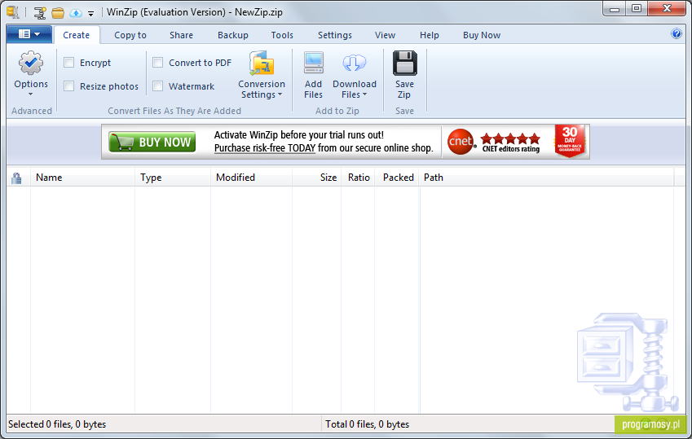Minimize the WinZip window
692x439 pixels.
click(615, 9)
